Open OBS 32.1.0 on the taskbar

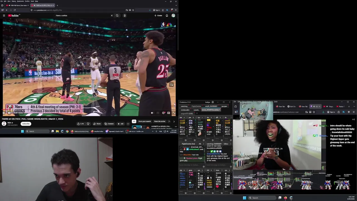tap(134, 131)
